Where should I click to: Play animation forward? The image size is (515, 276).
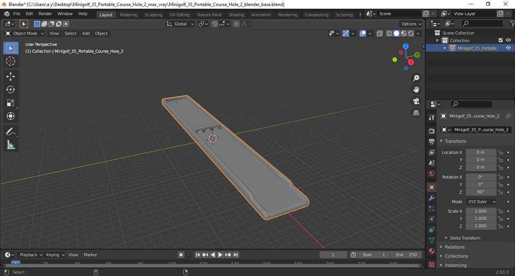(x=220, y=255)
